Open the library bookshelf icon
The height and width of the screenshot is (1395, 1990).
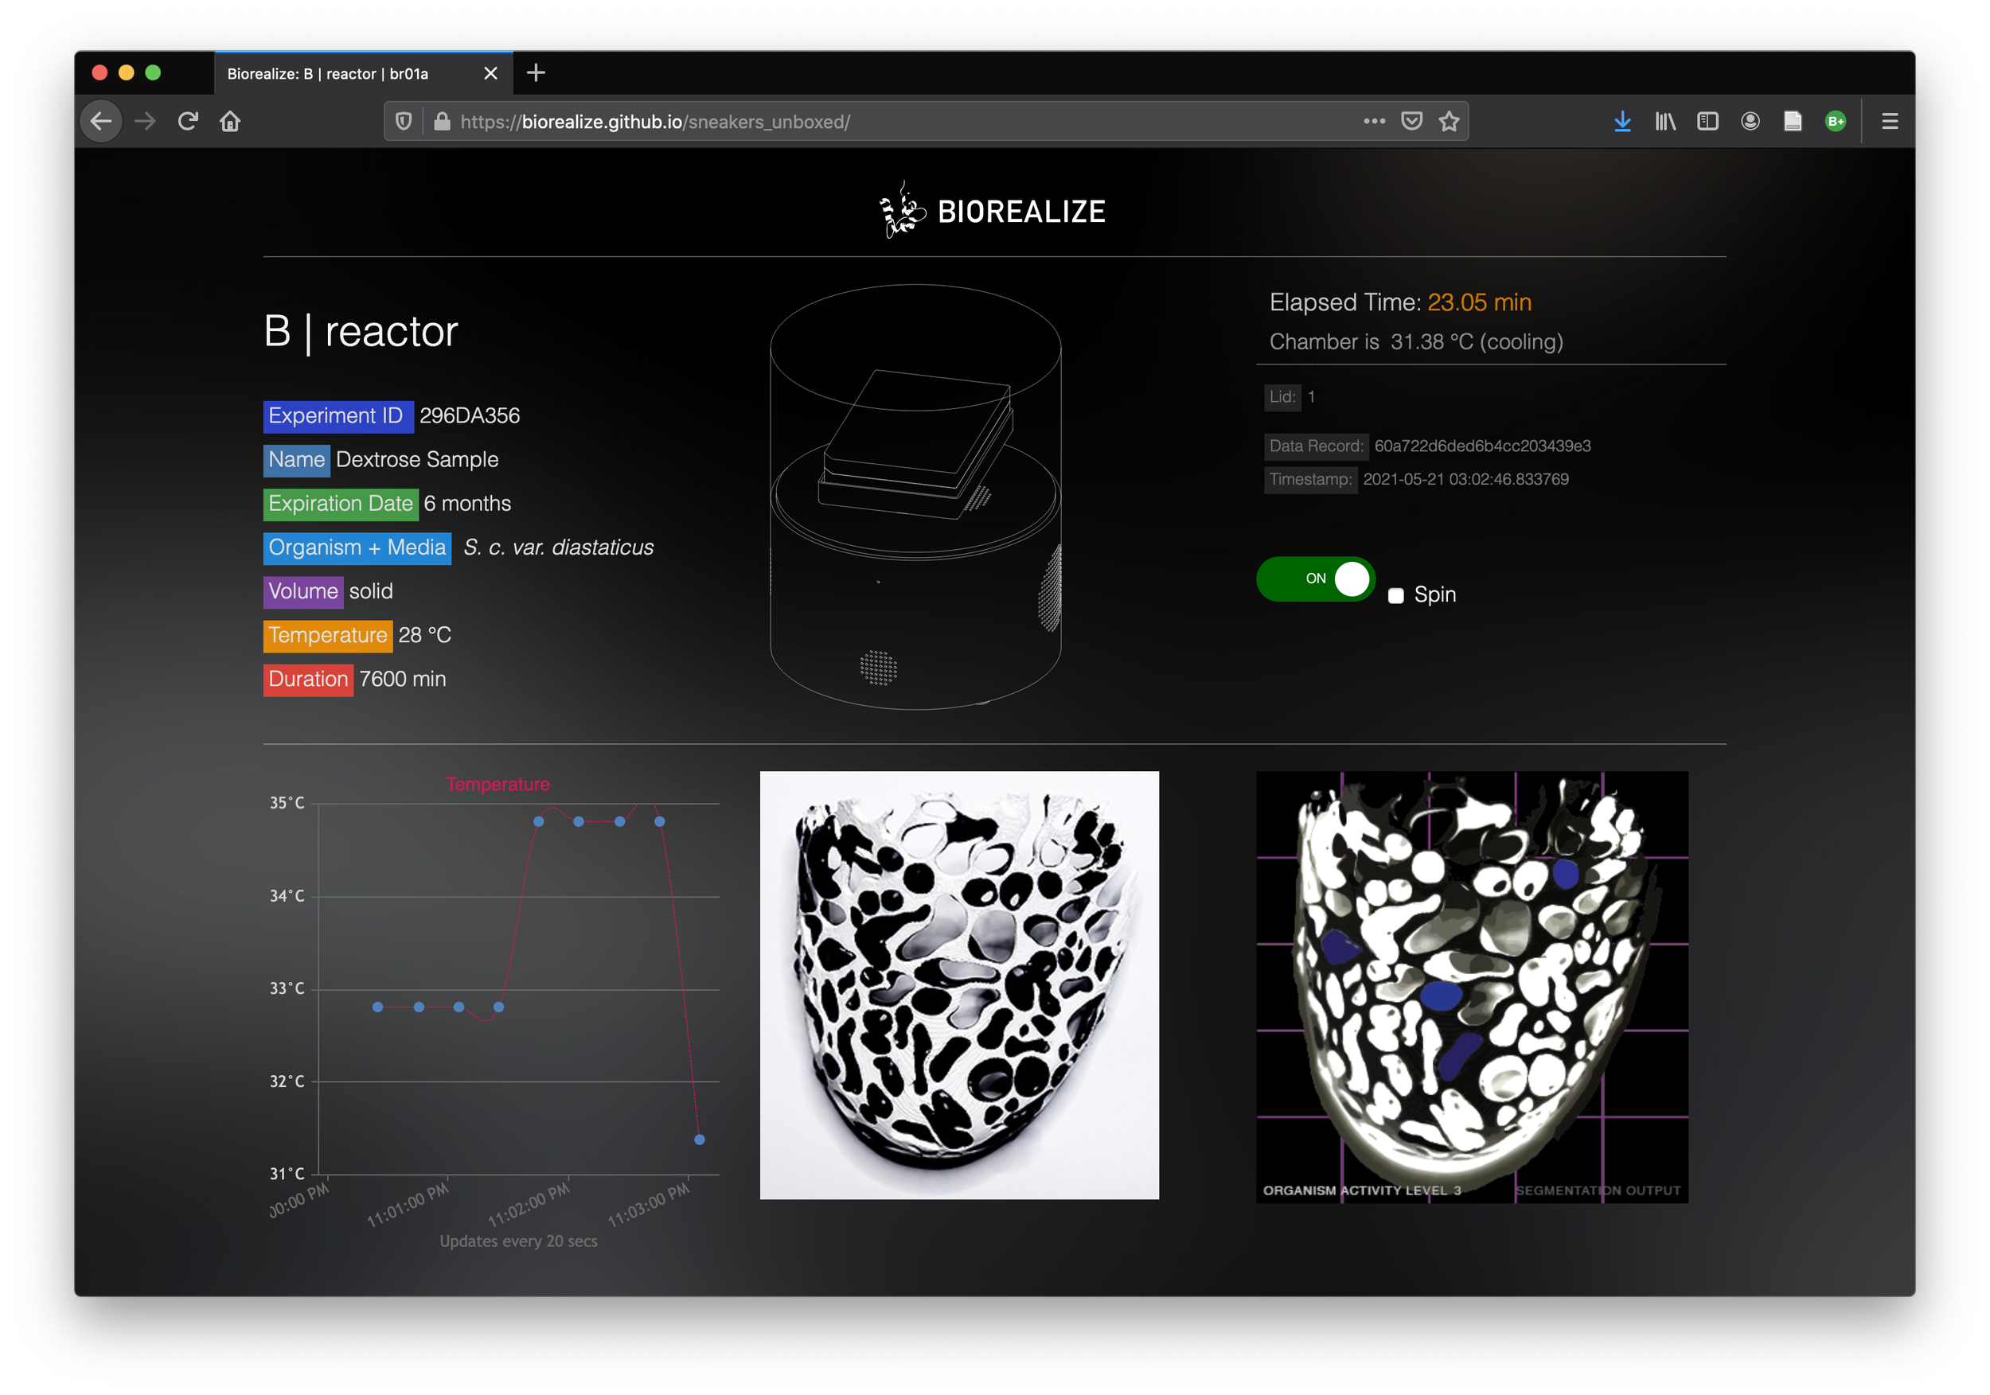click(1665, 121)
